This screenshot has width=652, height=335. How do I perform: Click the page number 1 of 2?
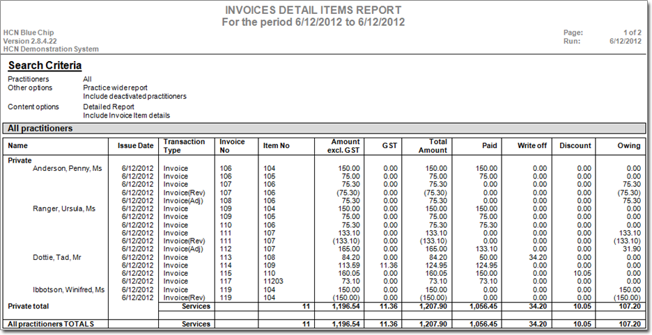(632, 33)
